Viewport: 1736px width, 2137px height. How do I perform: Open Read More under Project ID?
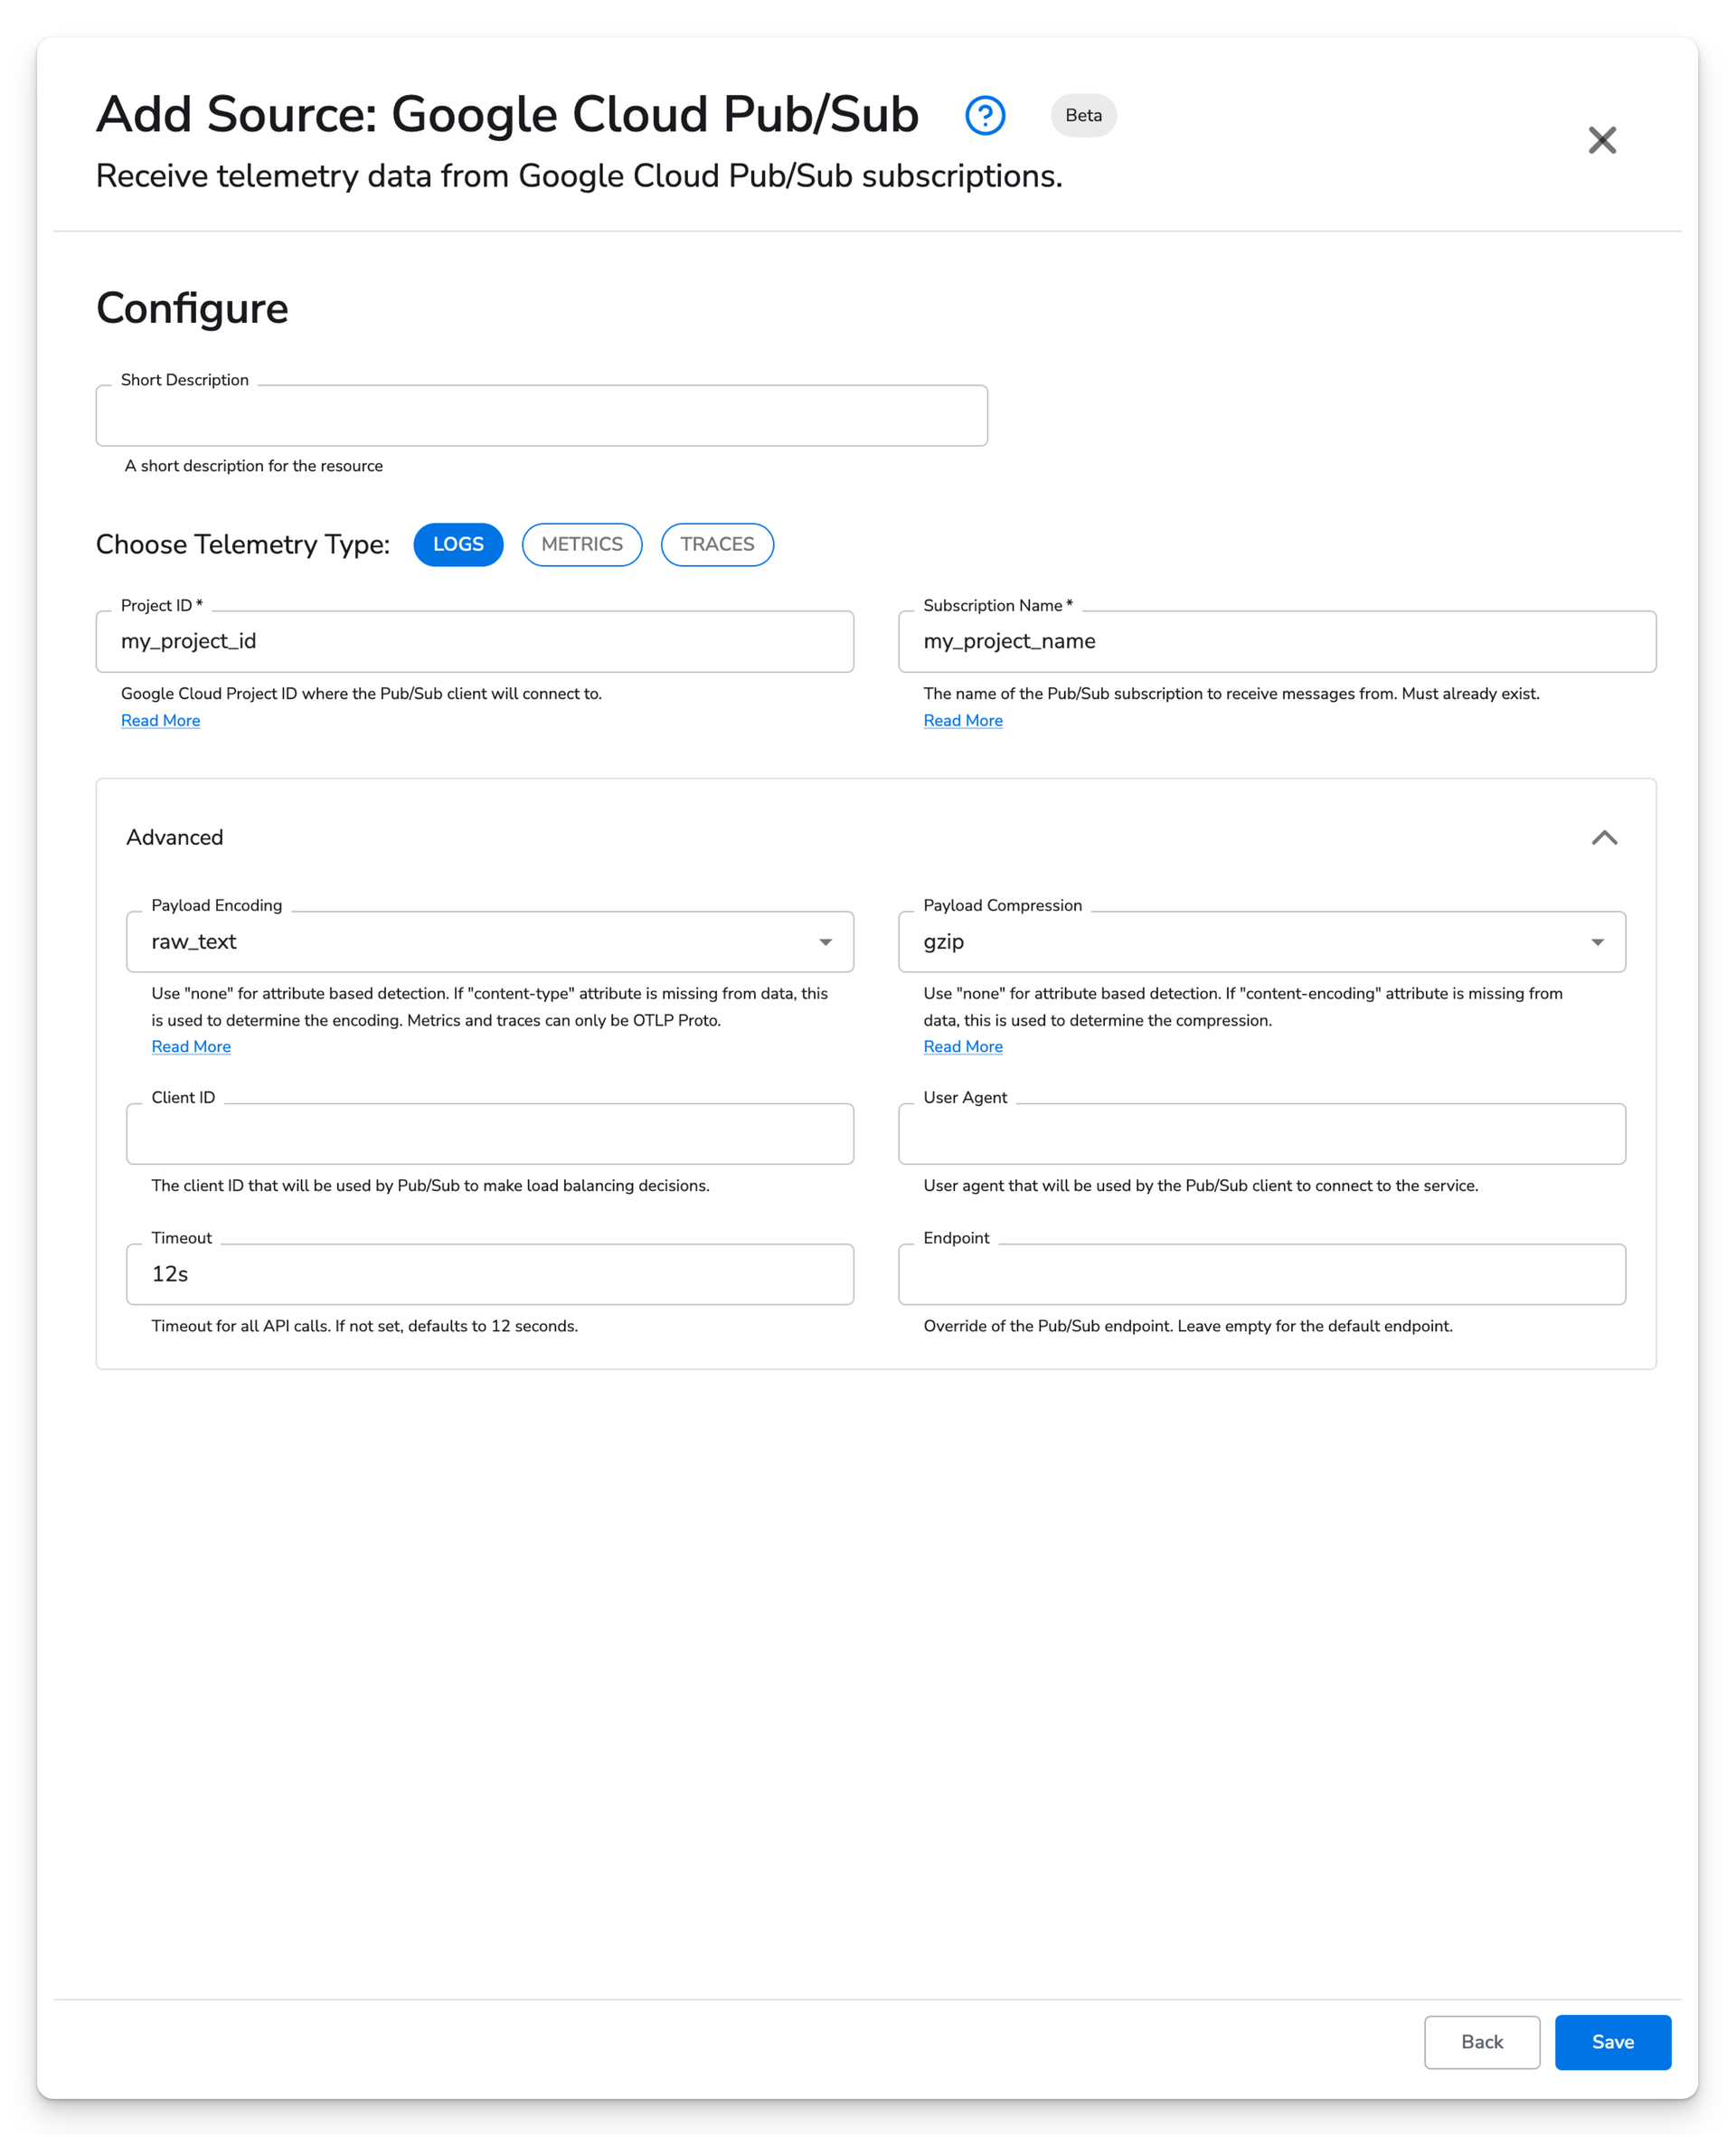pos(160,720)
